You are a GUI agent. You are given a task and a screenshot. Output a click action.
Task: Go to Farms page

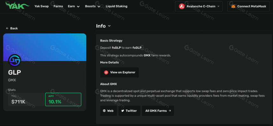[58, 6]
